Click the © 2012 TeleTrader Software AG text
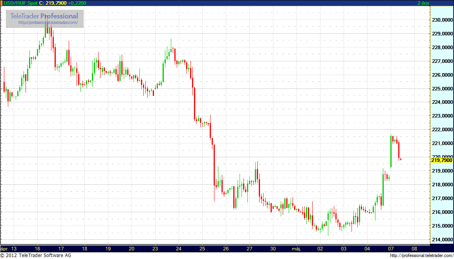The height and width of the screenshot is (259, 454). [36, 255]
